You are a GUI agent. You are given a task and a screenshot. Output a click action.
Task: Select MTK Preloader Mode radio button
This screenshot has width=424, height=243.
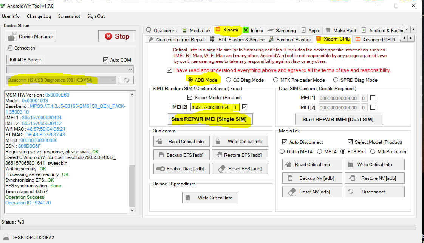(275, 80)
